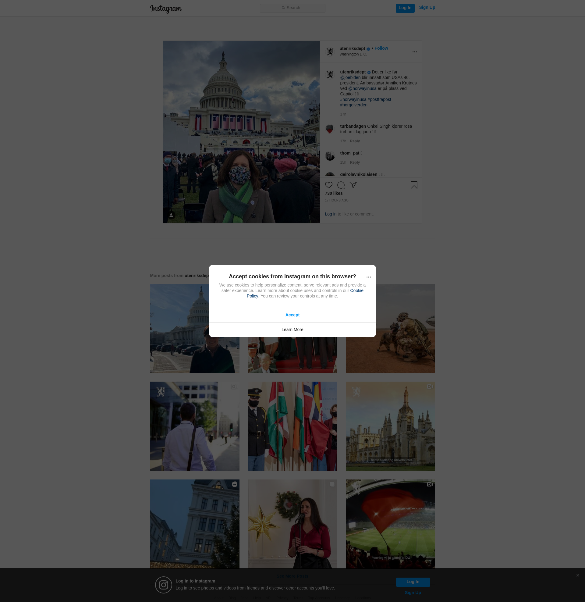Accept cookies in the dialog
The width and height of the screenshot is (585, 602).
[x=292, y=315]
